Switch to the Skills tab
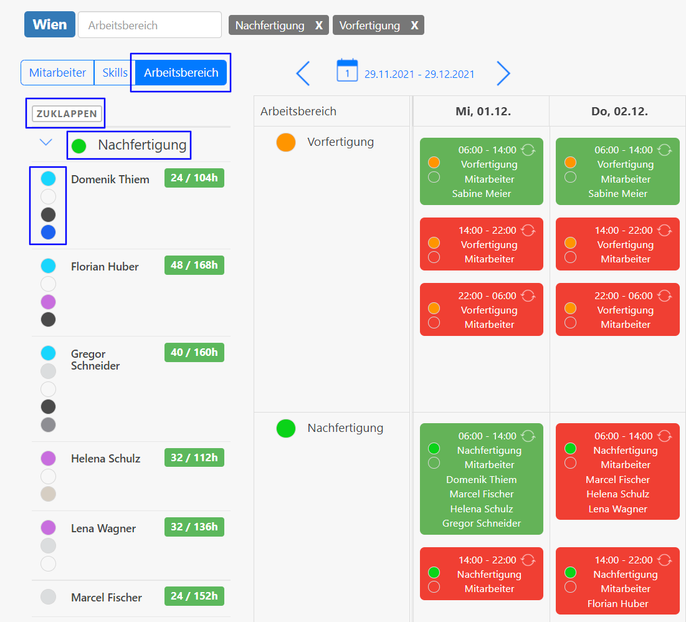Viewport: 686px width, 622px height. click(x=115, y=72)
